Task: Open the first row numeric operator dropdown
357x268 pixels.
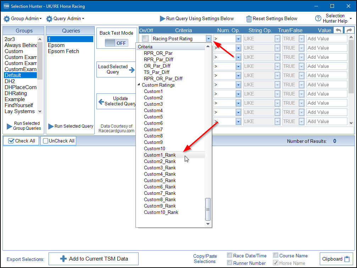Action: (x=238, y=39)
